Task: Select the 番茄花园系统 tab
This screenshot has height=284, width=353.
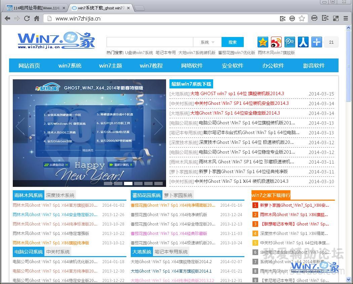Action: tap(147, 195)
